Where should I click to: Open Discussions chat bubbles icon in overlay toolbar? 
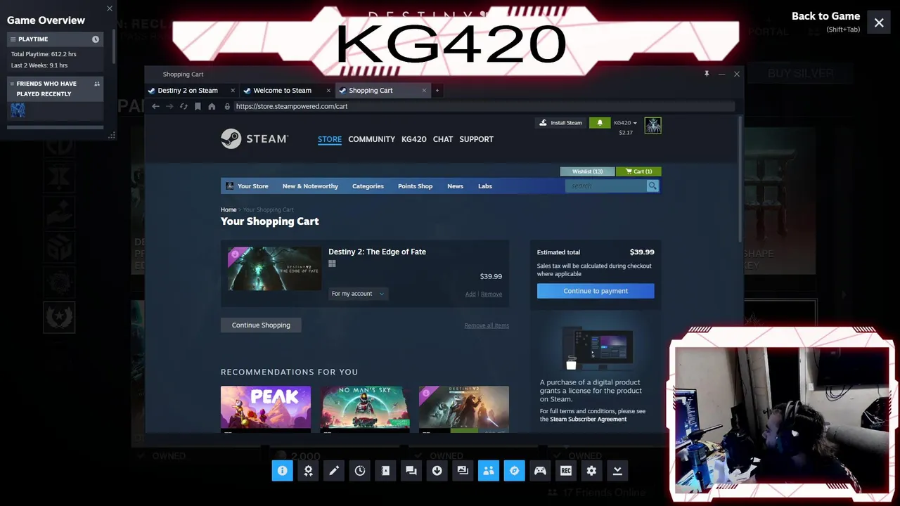pos(411,471)
